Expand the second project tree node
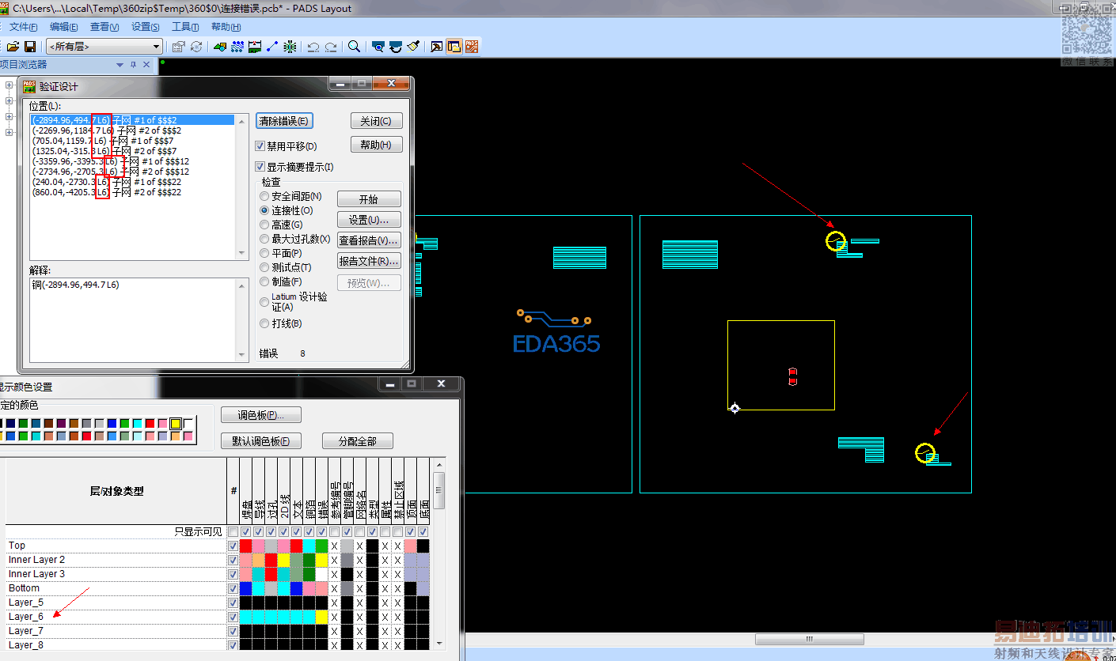The width and height of the screenshot is (1116, 661). [9, 101]
